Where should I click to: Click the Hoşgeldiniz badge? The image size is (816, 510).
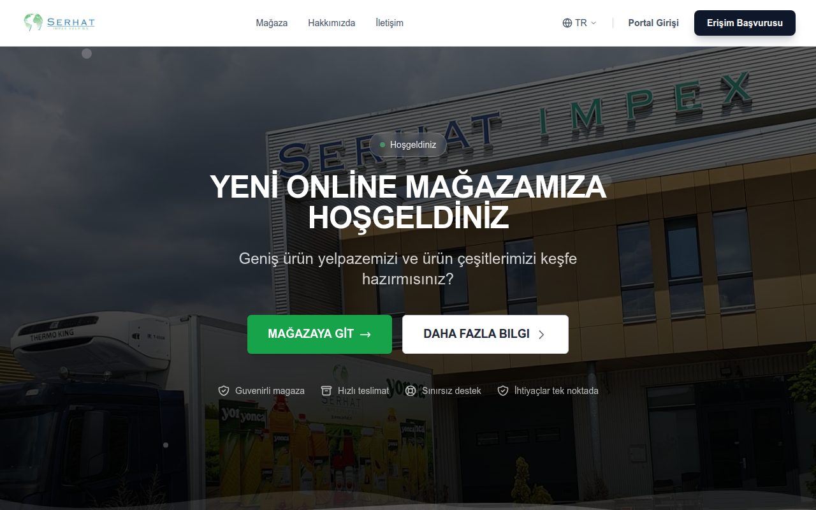[x=408, y=145]
